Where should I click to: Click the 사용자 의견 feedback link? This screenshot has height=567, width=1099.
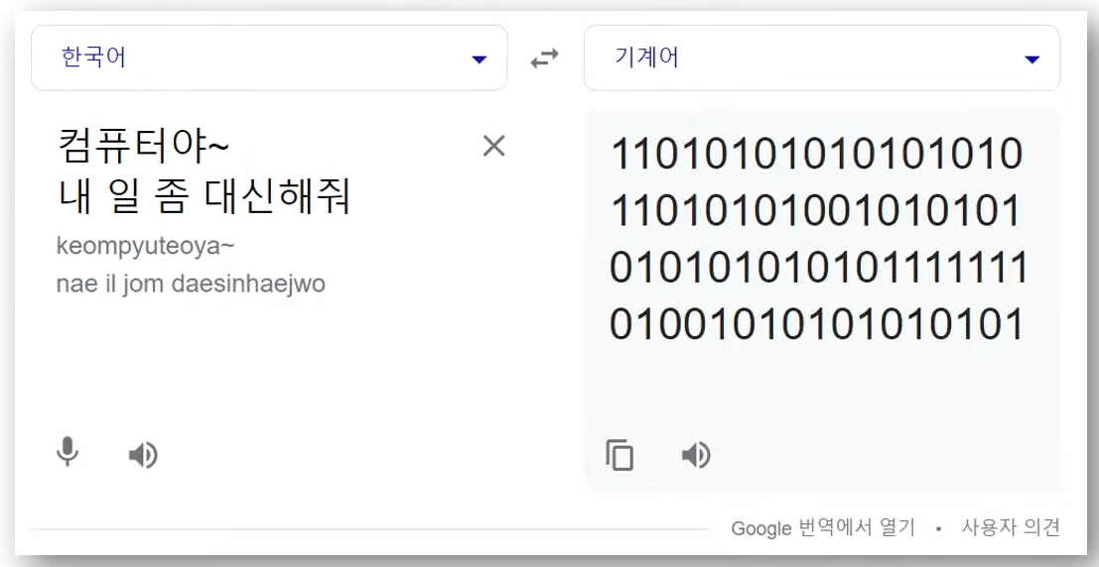tap(1010, 527)
